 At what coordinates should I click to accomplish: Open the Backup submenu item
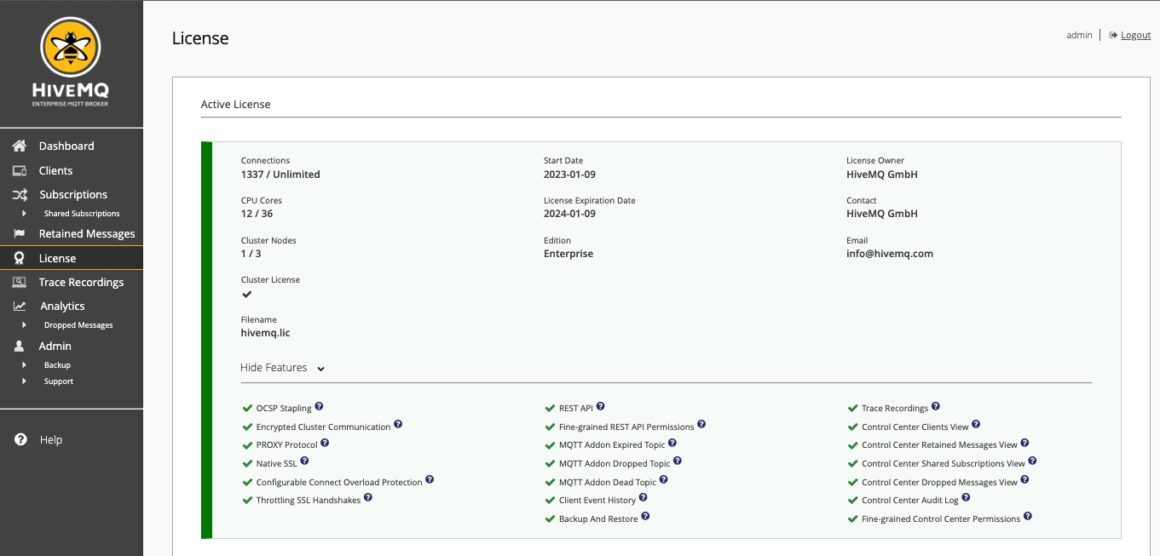(57, 365)
